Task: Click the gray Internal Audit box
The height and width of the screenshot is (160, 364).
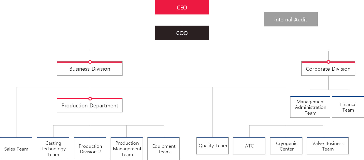Action: point(290,19)
